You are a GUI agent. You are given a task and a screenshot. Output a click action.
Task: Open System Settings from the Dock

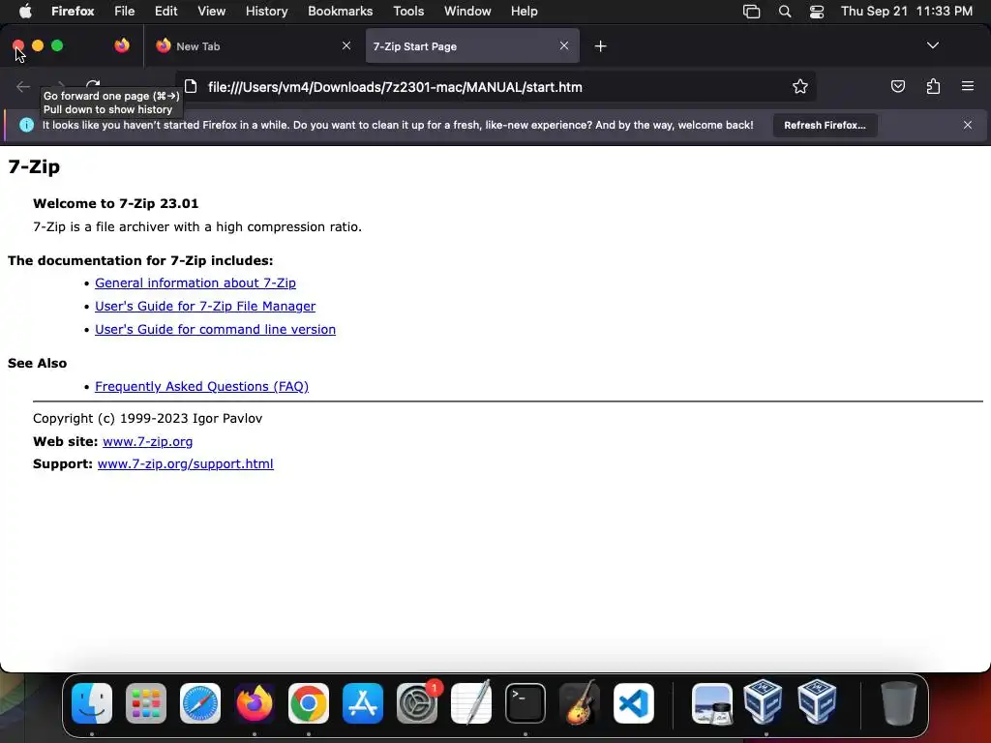(417, 703)
